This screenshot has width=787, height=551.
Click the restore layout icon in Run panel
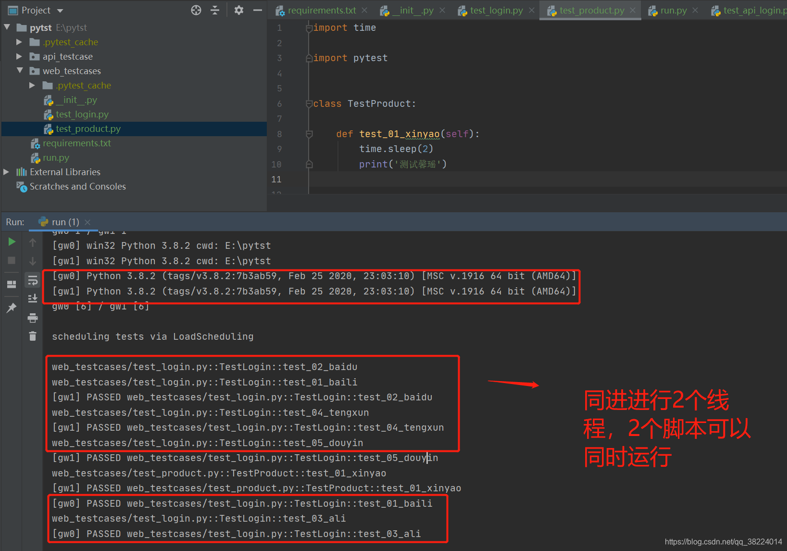point(12,284)
